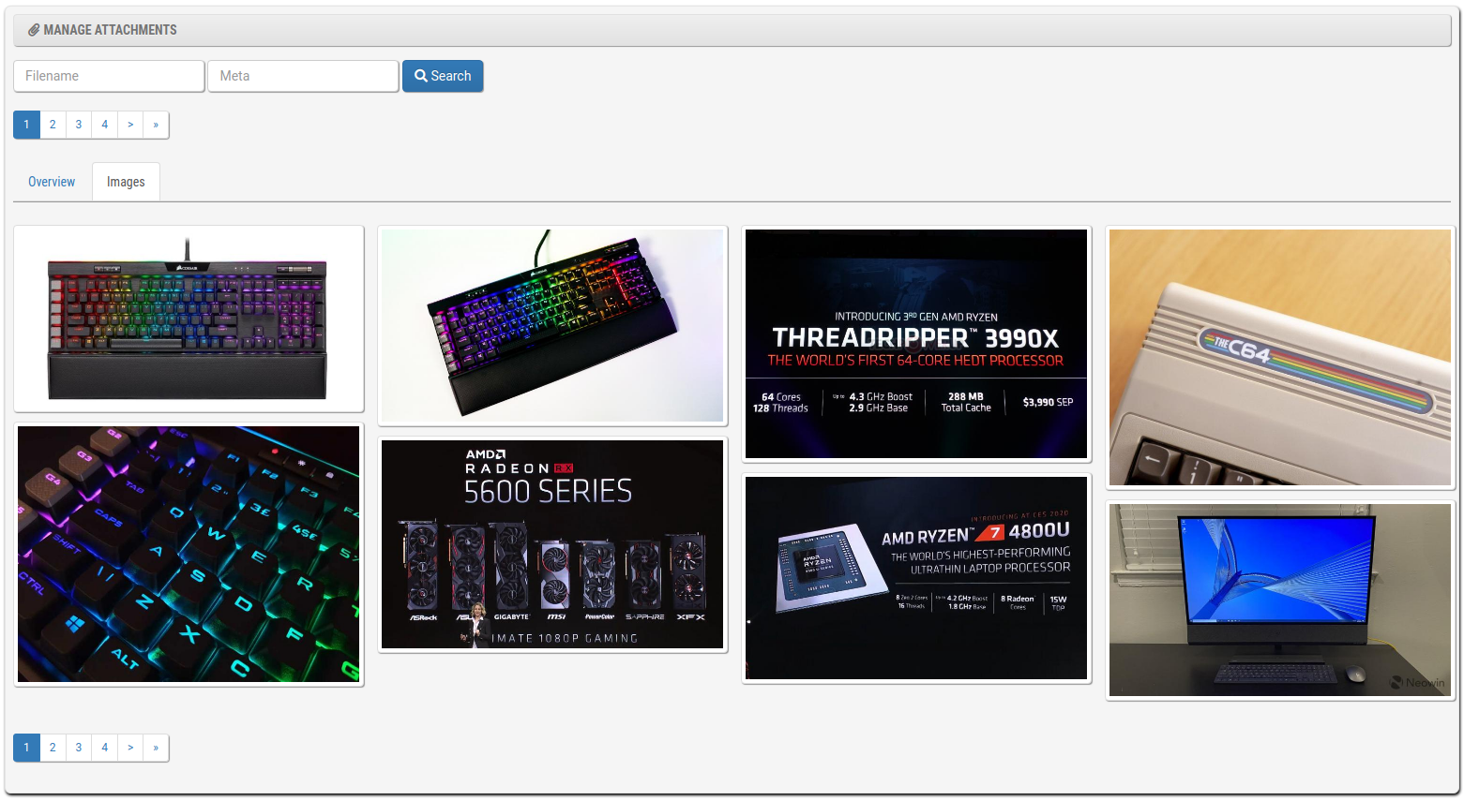Viewport: 1464px width, 801px height.
Task: Go to page 4 in bottom pagination
Action: (105, 748)
